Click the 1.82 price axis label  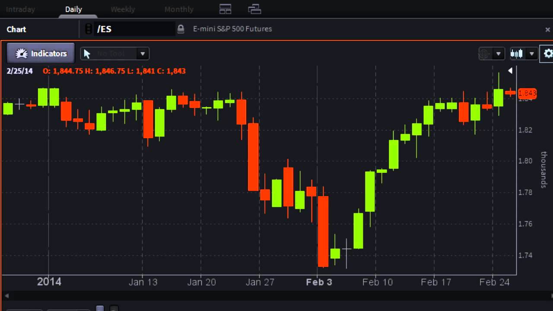click(x=525, y=130)
